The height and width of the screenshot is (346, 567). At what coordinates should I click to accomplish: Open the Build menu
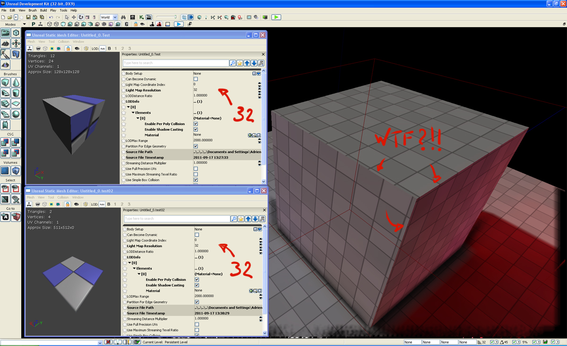[x=43, y=10]
